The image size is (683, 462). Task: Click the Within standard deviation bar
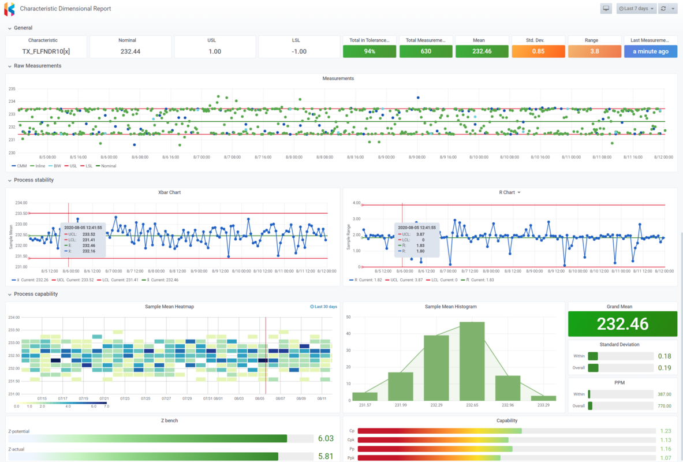click(621, 356)
